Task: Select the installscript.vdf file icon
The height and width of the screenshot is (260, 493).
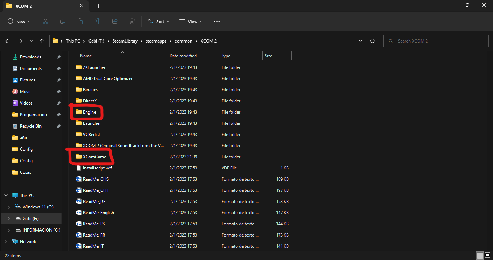Action: coord(79,168)
